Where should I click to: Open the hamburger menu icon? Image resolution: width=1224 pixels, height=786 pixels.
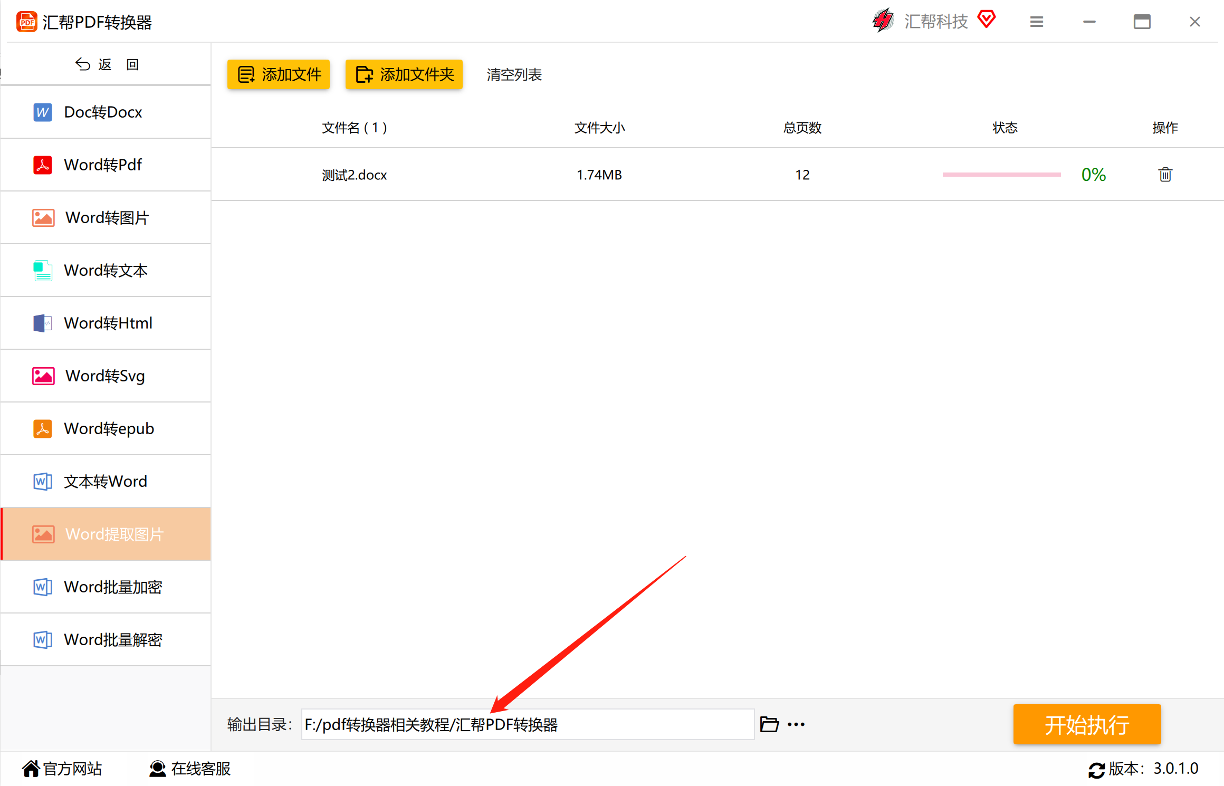coord(1037,22)
